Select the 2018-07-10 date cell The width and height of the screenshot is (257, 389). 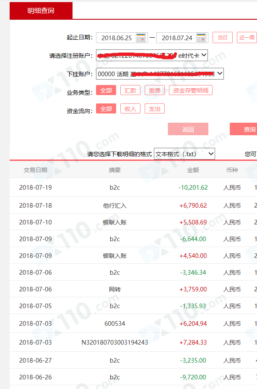coord(36,222)
